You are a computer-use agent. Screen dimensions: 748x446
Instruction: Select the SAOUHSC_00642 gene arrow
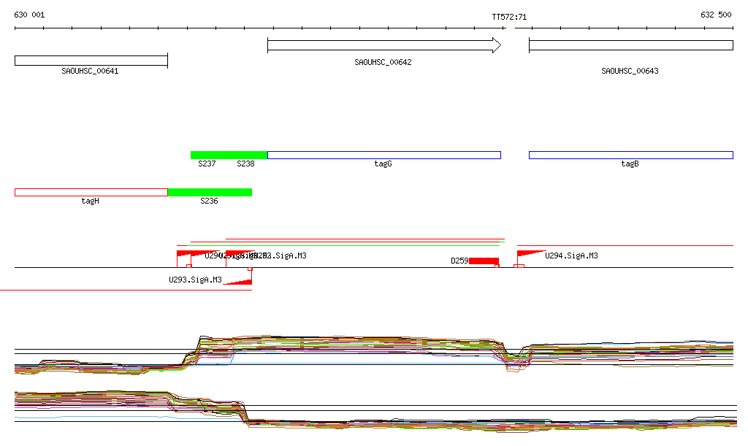[384, 46]
